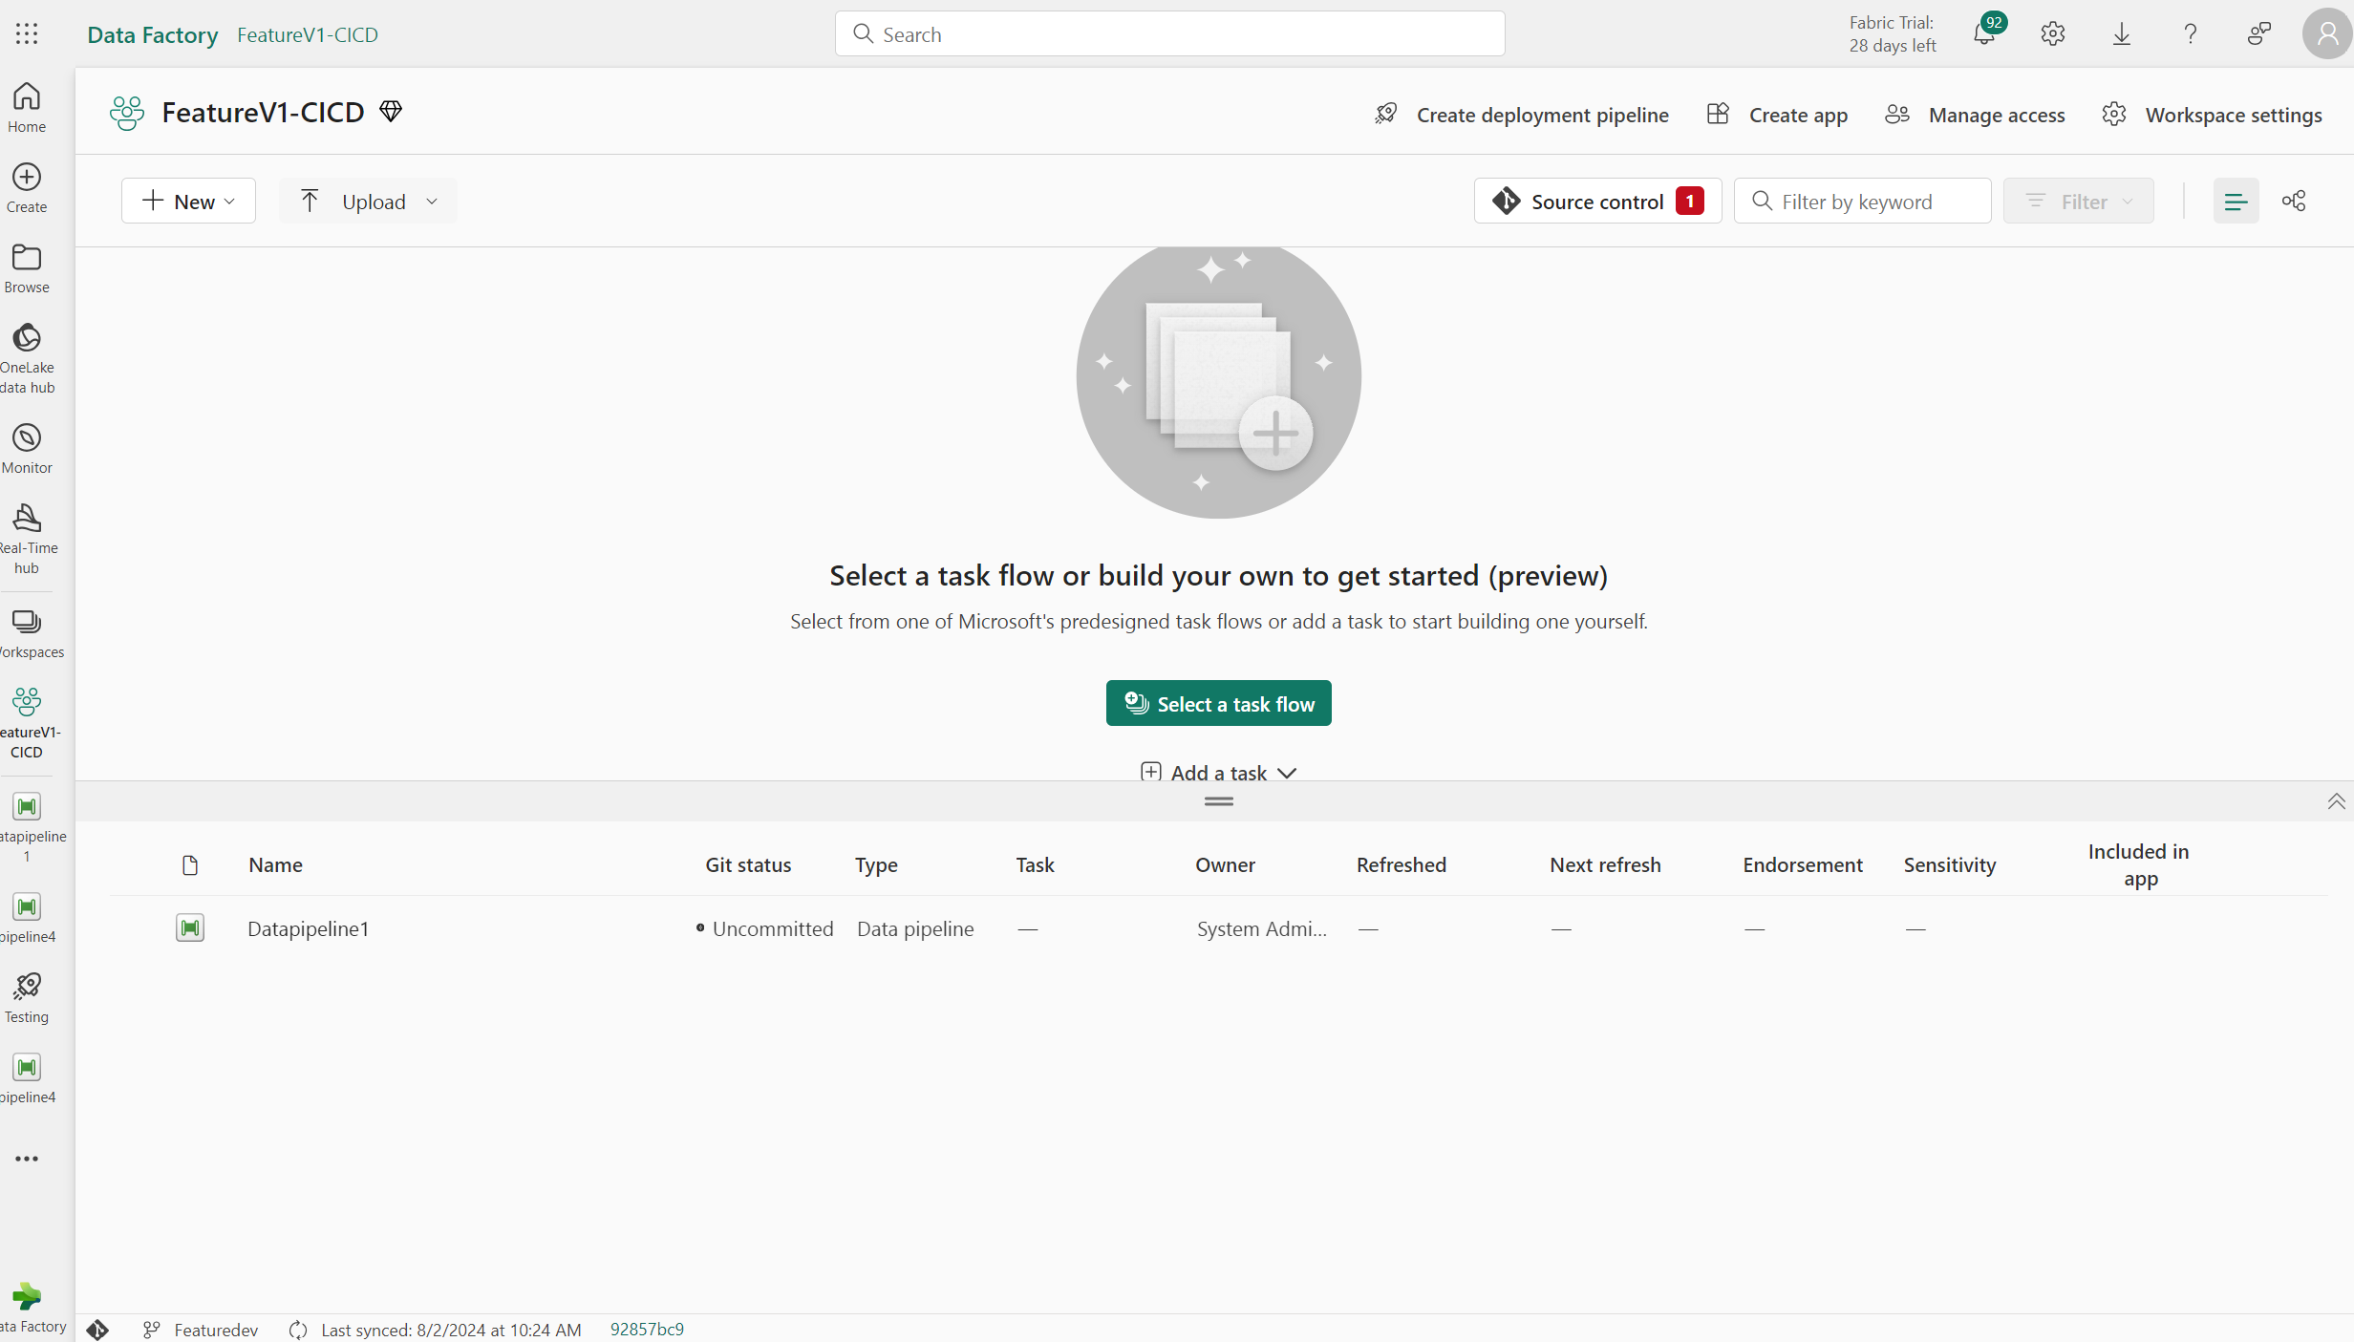
Task: Click the Datapipeline1 item type icon
Action: tap(190, 927)
